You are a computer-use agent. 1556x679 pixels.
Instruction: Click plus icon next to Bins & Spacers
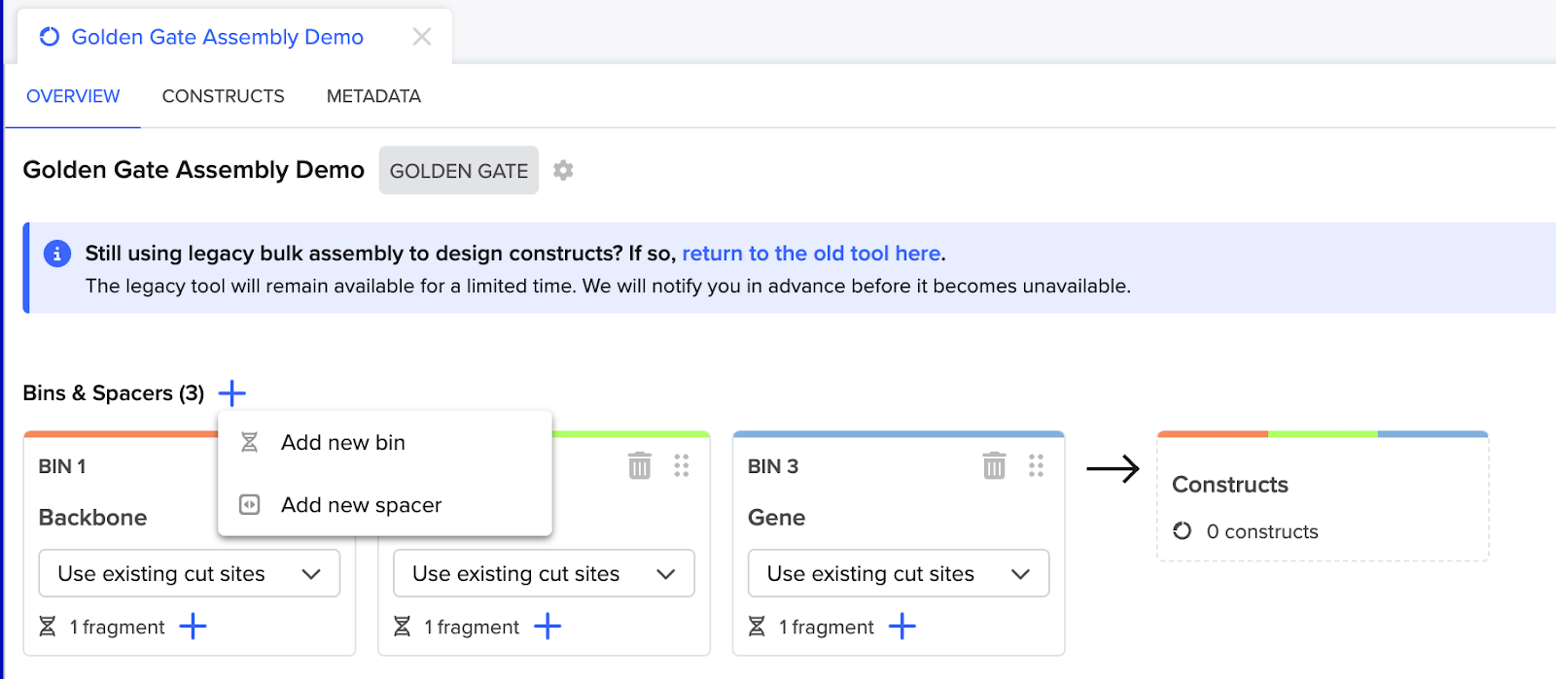(x=231, y=393)
